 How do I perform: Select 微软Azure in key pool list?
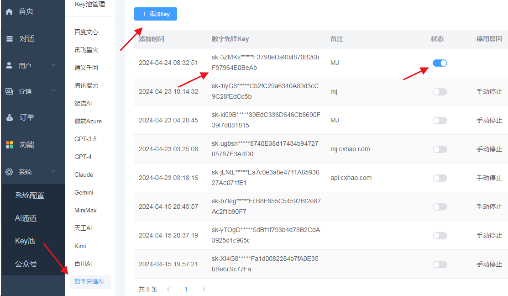(88, 121)
